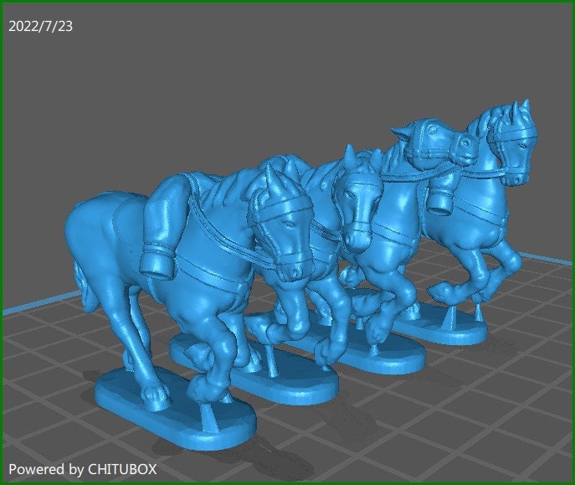This screenshot has width=575, height=485.
Task: Click the 'Powered by CHITUBOX' text
Action: [x=83, y=469]
